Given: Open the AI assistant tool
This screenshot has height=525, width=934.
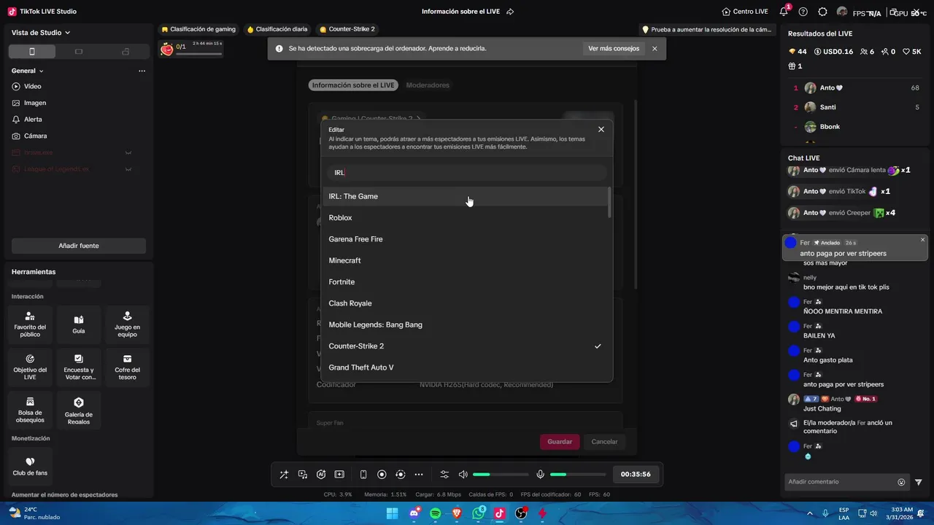Looking at the screenshot, I should [321, 475].
